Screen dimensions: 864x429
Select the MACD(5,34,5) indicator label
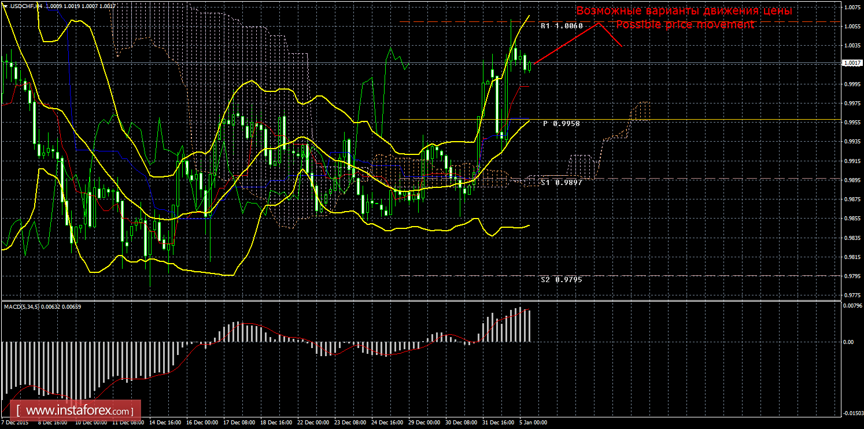21,306
